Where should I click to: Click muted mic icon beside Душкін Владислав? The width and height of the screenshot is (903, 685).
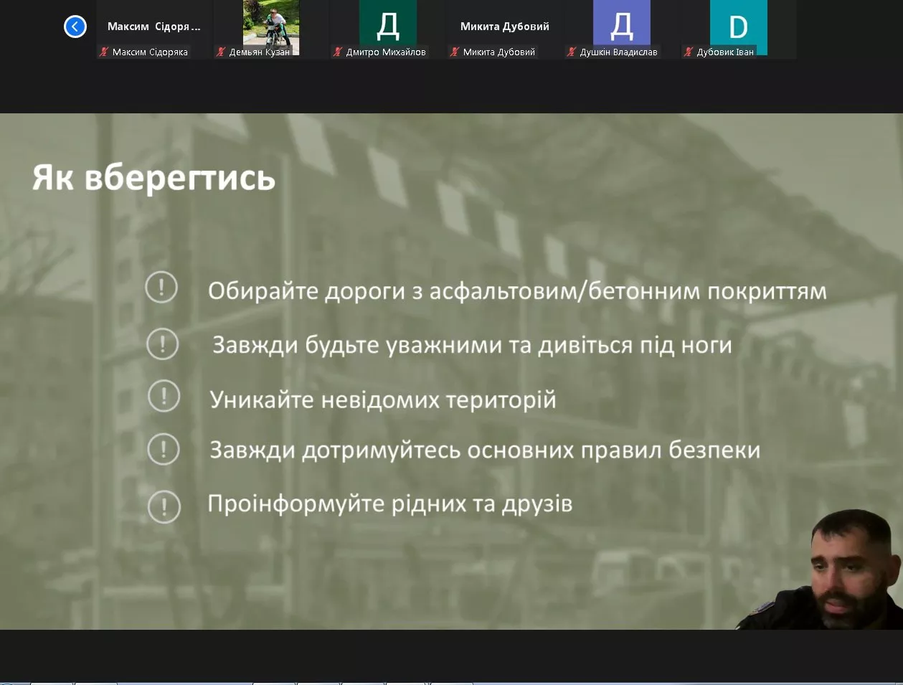click(x=572, y=52)
